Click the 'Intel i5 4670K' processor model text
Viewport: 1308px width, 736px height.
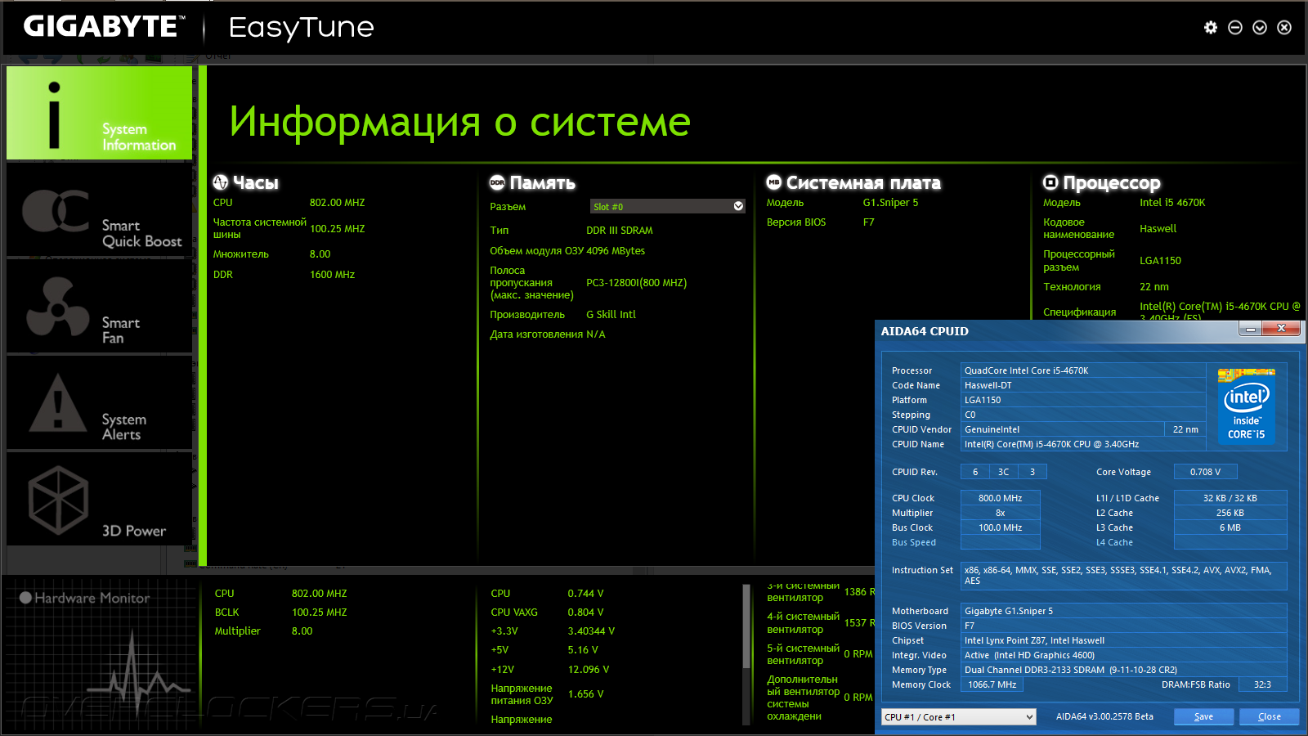pyautogui.click(x=1172, y=203)
